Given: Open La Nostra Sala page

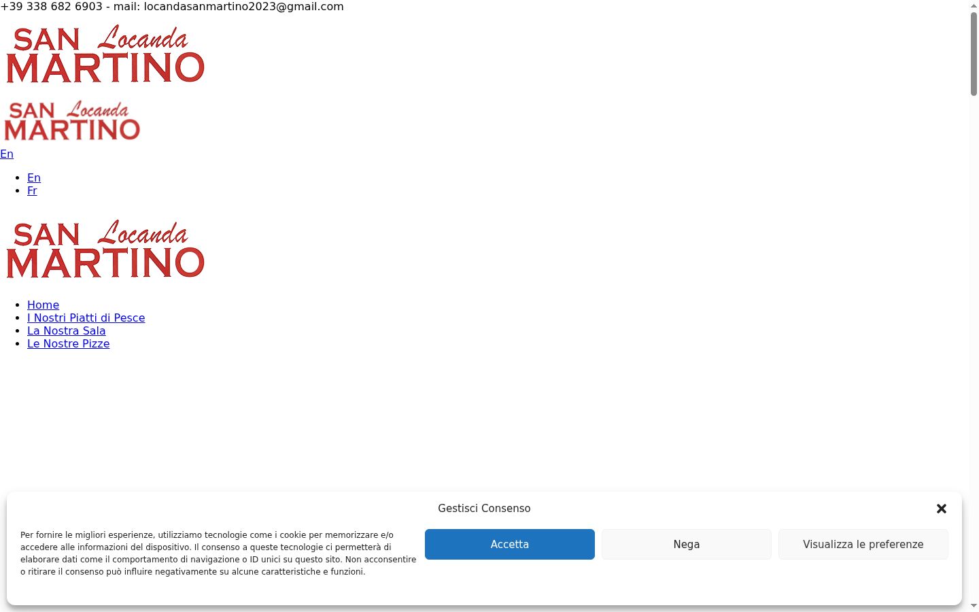Looking at the screenshot, I should click(x=66, y=330).
